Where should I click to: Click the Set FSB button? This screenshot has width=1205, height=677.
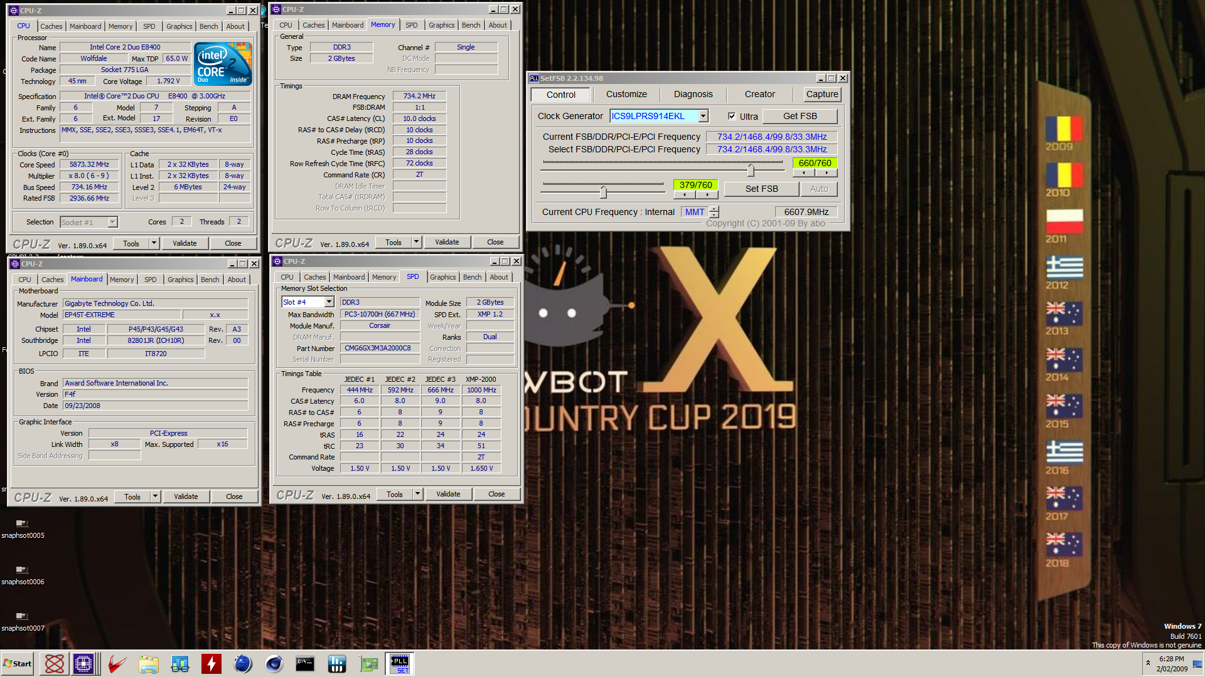pyautogui.click(x=761, y=189)
